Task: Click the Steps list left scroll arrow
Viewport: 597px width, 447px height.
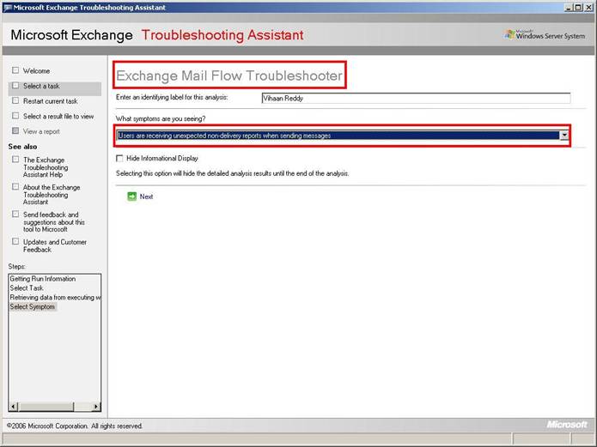Action: tap(14, 407)
